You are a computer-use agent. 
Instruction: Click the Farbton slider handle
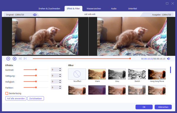click(x=36, y=87)
